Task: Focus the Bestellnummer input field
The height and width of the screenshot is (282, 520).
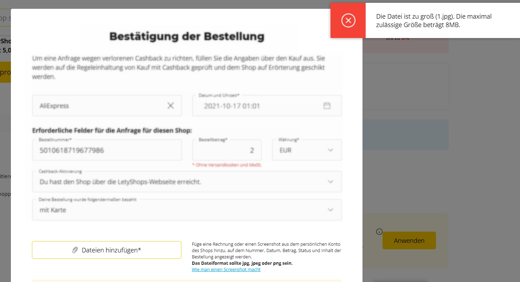Action: [107, 150]
